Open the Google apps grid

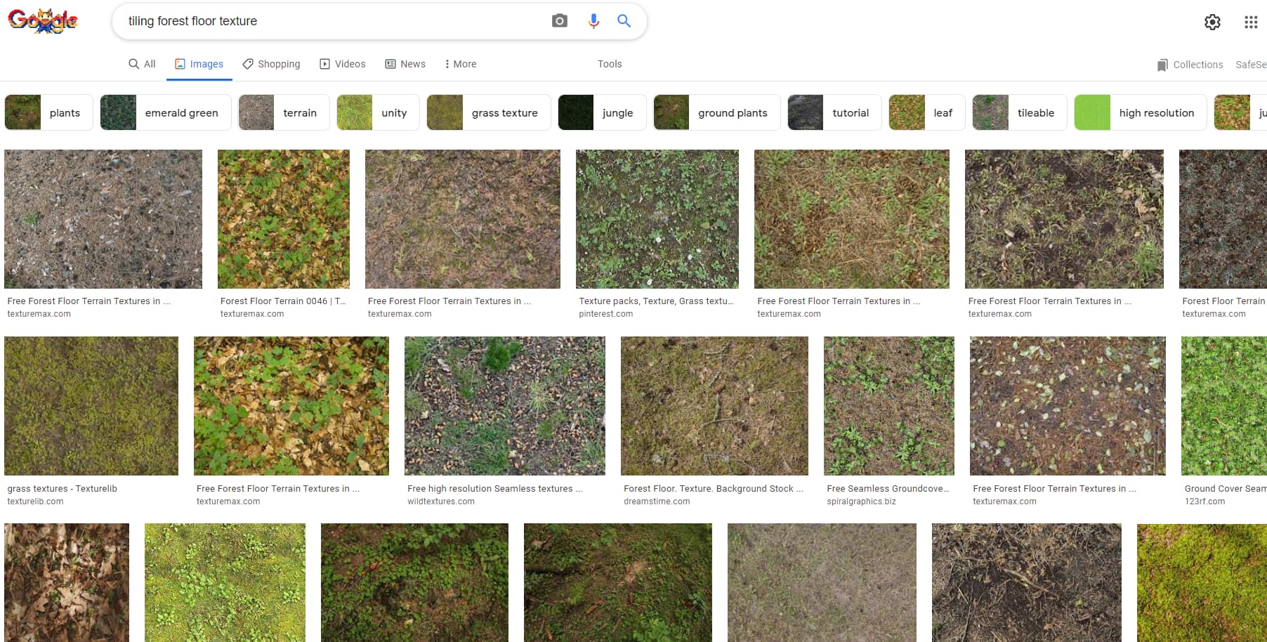1251,22
